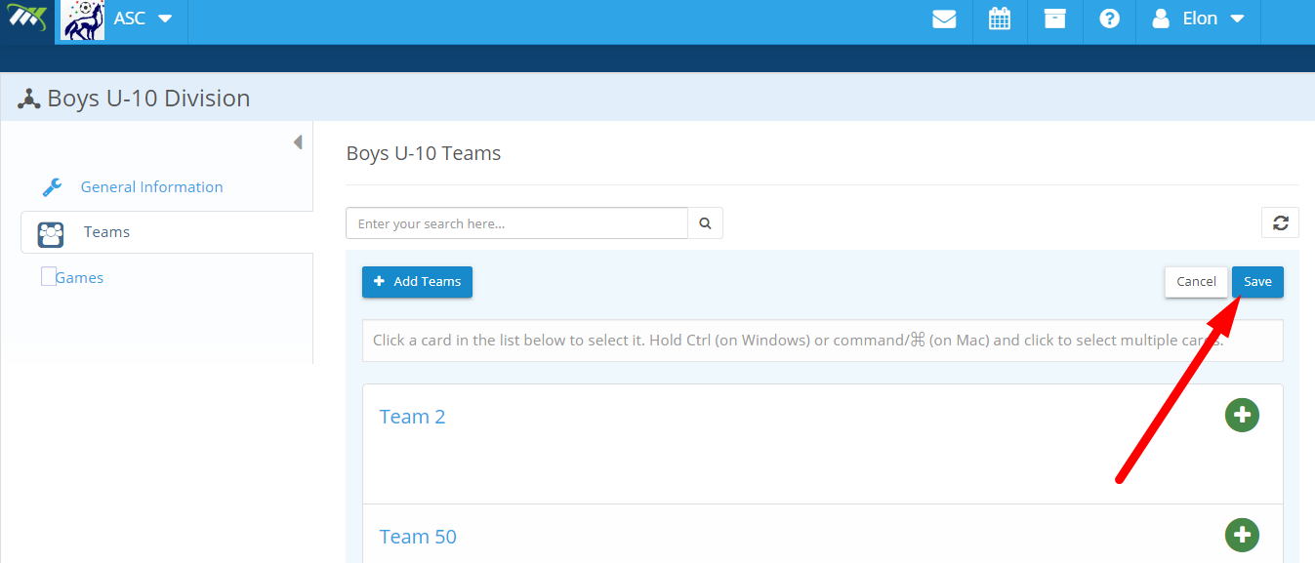
Task: Open the Elon user menu
Action: pos(1199,19)
